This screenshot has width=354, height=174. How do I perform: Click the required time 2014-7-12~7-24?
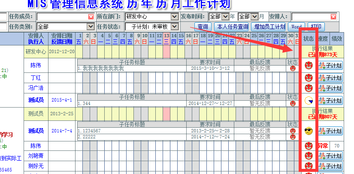(x=210, y=137)
